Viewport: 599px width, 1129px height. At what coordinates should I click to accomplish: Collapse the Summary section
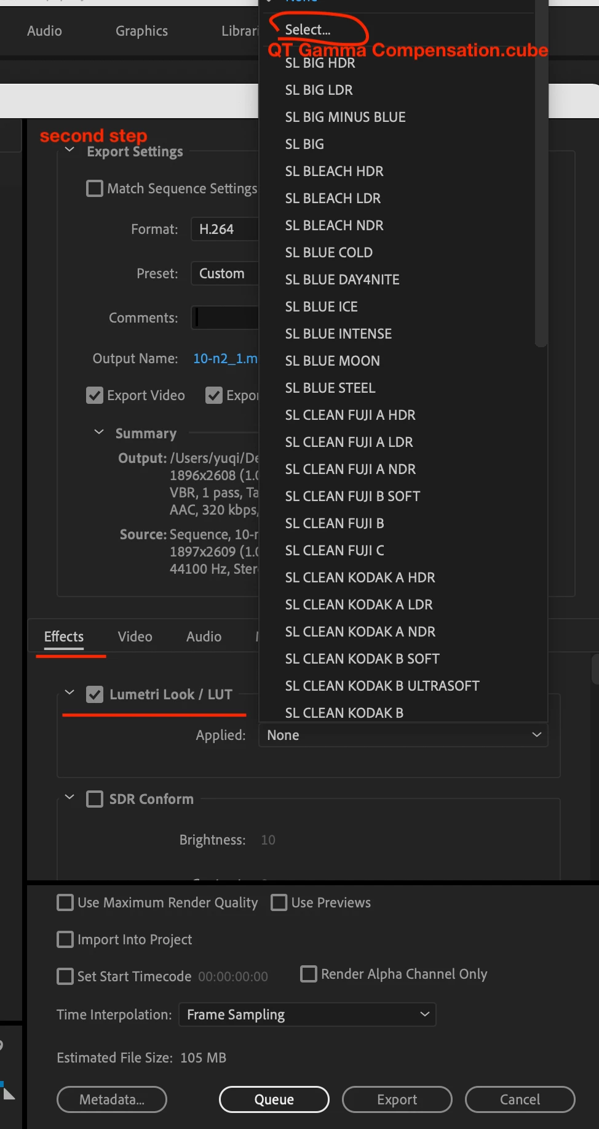click(99, 432)
